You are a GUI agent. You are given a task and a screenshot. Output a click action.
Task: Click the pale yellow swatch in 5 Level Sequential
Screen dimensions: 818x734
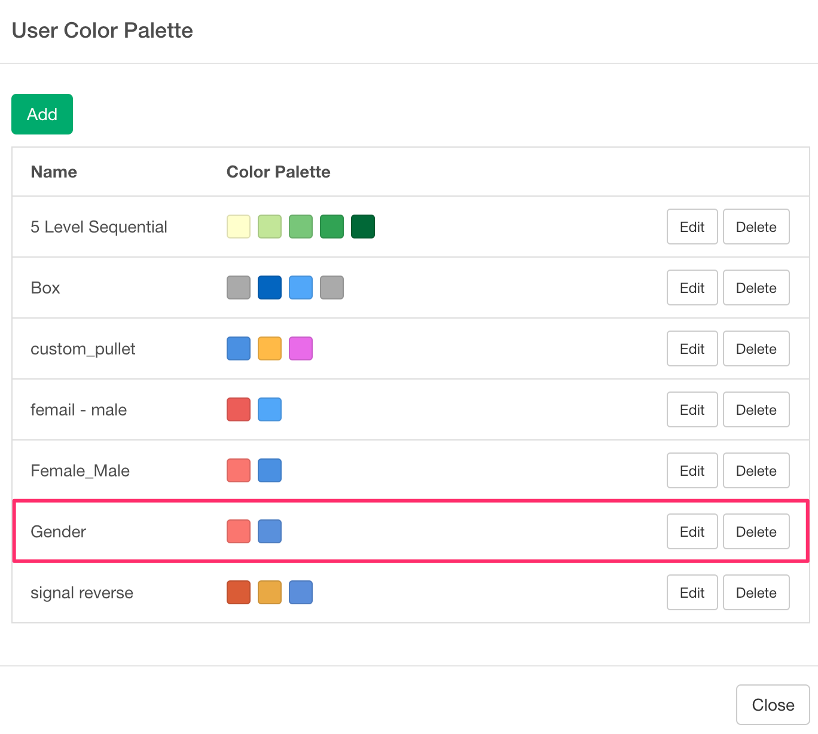coord(239,227)
